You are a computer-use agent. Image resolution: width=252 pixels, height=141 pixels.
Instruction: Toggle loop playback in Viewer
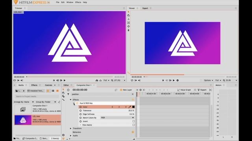[x=132, y=80]
